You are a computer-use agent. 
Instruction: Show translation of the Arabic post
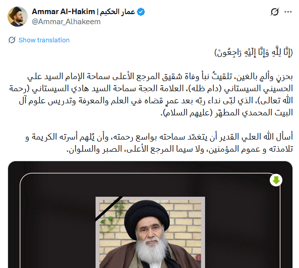[x=44, y=40]
